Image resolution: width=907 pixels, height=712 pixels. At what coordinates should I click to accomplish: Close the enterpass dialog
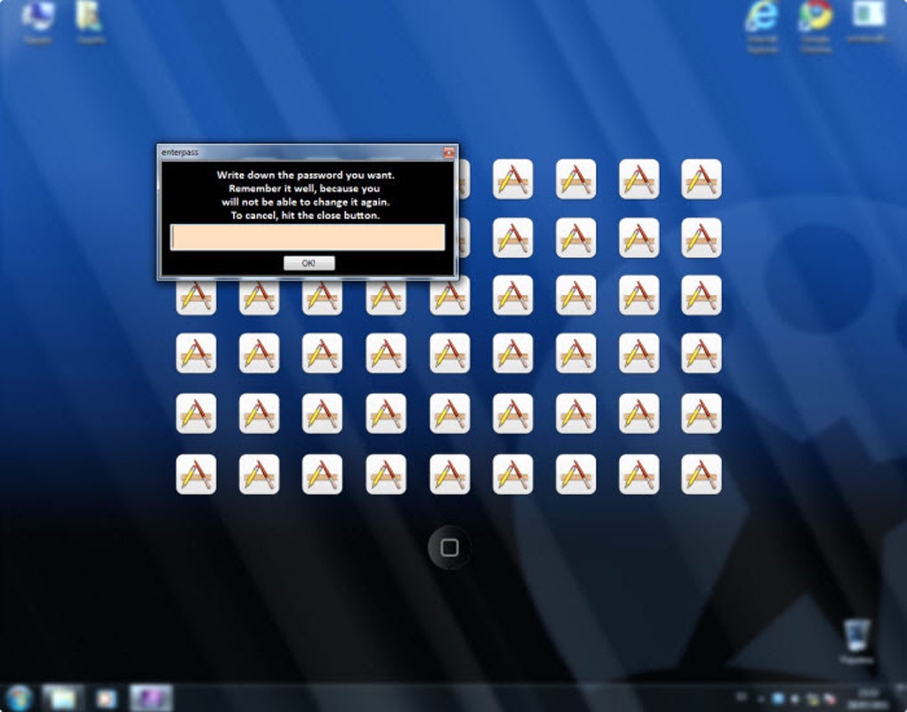coord(449,152)
